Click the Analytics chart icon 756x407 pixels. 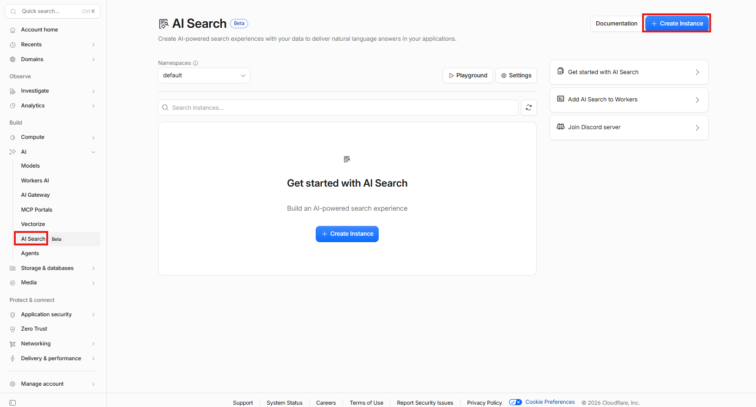12,106
